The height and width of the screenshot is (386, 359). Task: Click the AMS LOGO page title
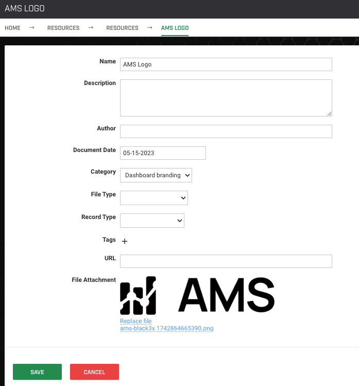pos(25,9)
